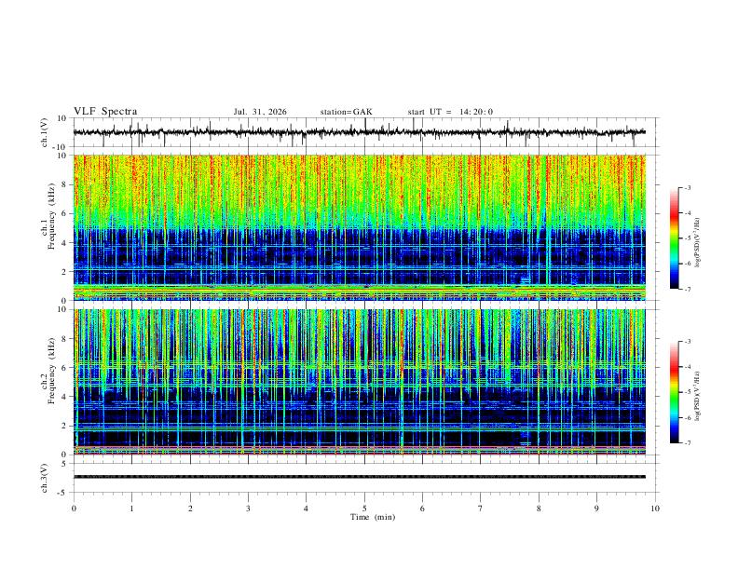Click the VLF Spectra title text
The width and height of the screenshot is (738, 570).
coord(105,112)
